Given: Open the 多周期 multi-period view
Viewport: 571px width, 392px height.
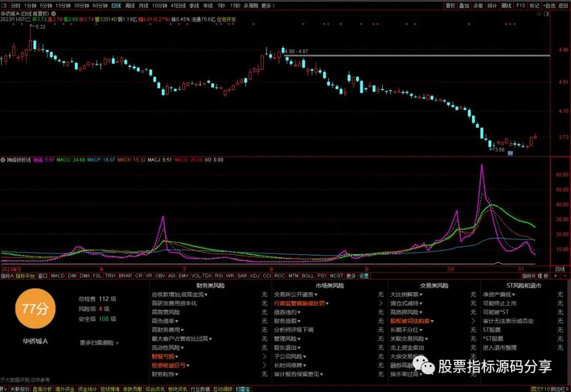Looking at the screenshot, I should (x=251, y=5).
